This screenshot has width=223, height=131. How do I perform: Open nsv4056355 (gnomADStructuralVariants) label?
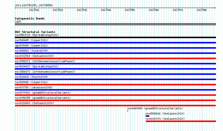tap(43, 98)
